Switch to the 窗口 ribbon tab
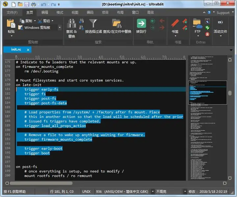 tap(135, 13)
